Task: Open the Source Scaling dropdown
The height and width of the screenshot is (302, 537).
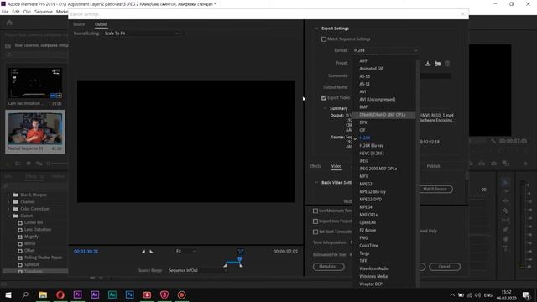Action: coord(142,34)
